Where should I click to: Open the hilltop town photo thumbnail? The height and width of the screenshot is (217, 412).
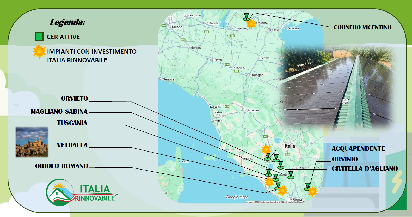point(32,142)
